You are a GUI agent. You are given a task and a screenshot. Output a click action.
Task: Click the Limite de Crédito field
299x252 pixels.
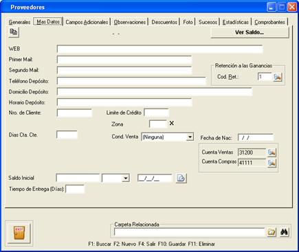click(x=157, y=113)
